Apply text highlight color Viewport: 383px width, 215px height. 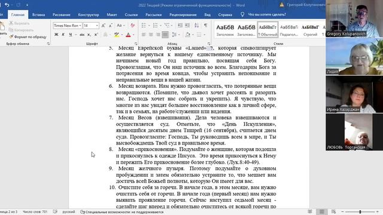117,35
